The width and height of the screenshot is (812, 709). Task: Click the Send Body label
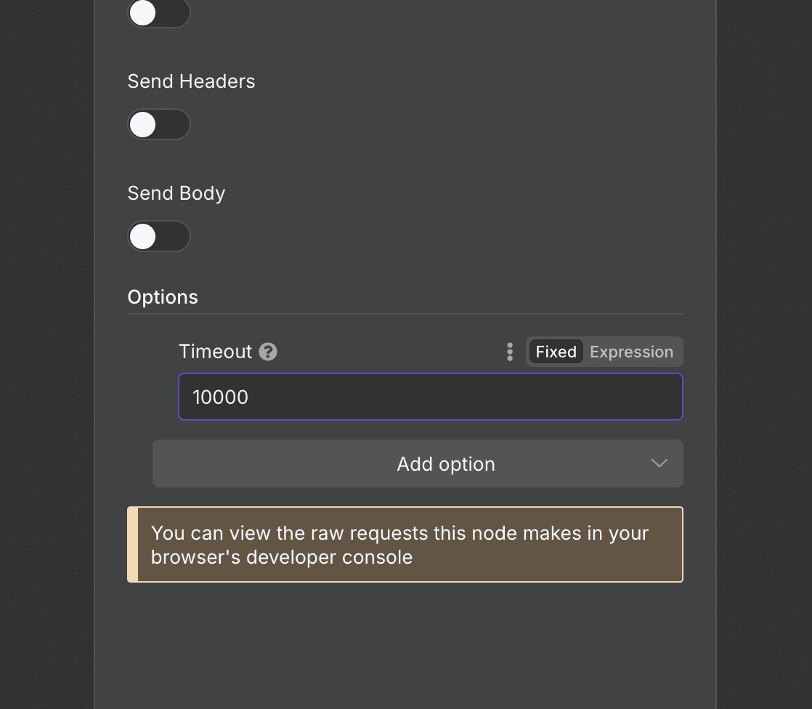pos(176,193)
